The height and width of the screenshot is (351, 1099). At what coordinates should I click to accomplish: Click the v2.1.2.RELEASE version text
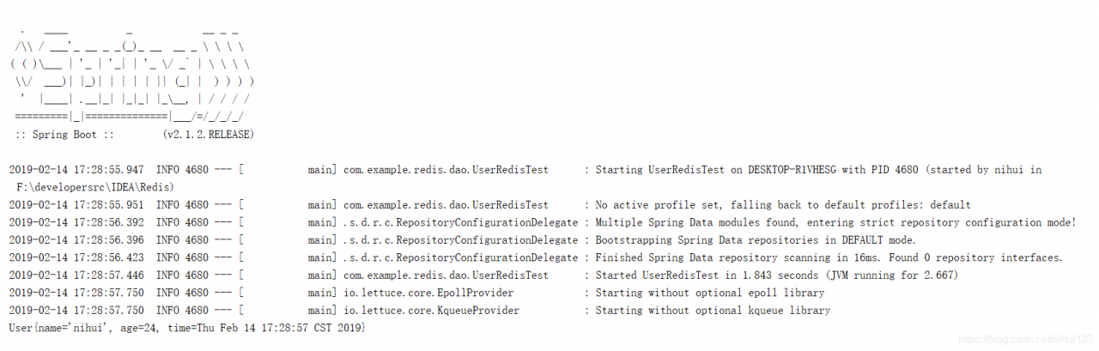[208, 136]
